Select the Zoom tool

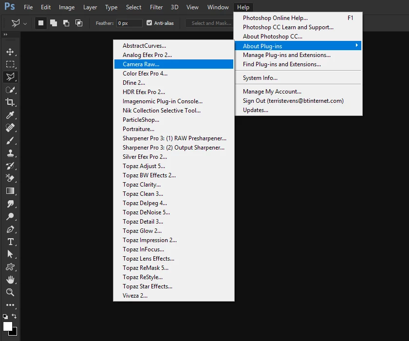[x=10, y=292]
